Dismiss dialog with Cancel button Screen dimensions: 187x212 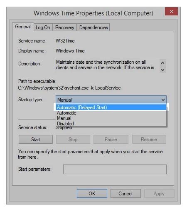pyautogui.click(x=125, y=193)
